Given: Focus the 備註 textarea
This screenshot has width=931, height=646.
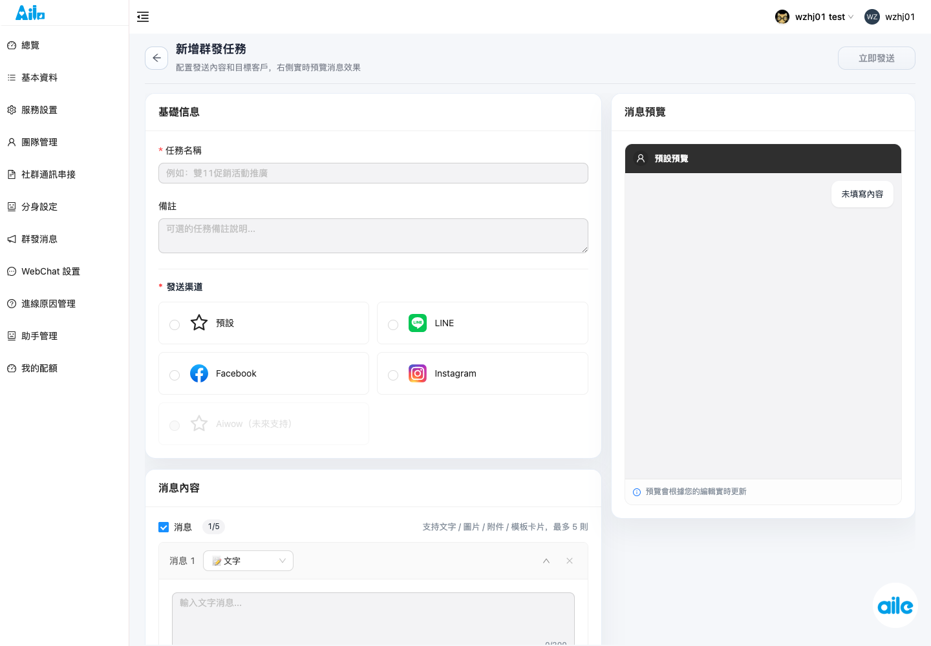Looking at the screenshot, I should [x=373, y=236].
